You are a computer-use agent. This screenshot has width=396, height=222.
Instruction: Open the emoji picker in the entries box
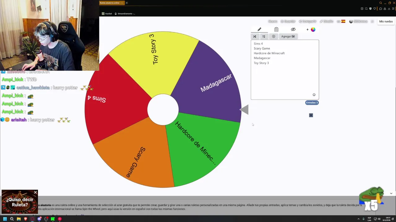click(314, 95)
